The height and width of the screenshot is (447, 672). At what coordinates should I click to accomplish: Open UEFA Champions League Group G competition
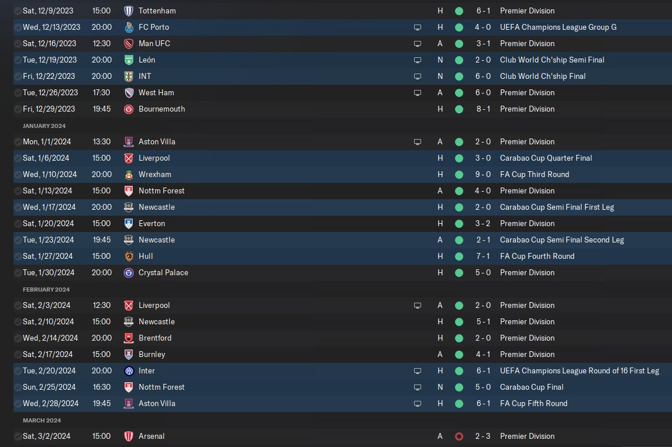coord(558,27)
